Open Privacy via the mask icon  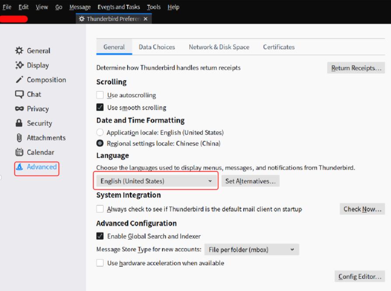19,109
